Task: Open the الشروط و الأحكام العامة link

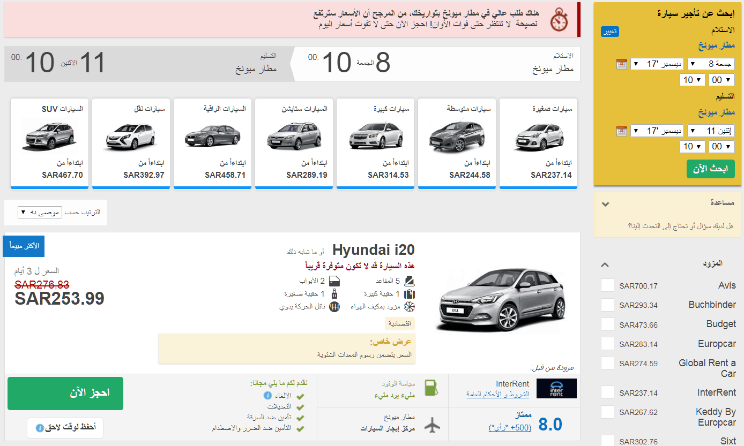Action: coord(497,395)
